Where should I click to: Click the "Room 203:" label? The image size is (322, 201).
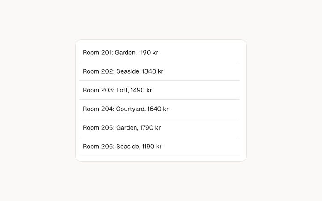pyautogui.click(x=98, y=90)
